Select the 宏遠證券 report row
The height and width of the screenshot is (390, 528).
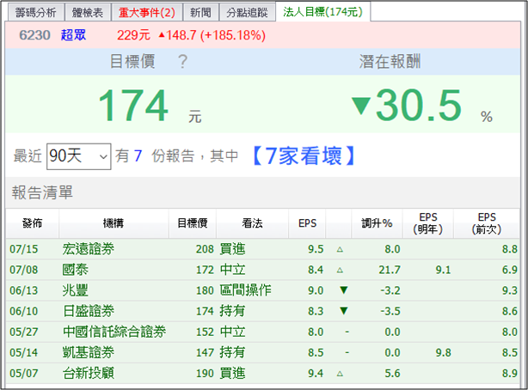(262, 249)
